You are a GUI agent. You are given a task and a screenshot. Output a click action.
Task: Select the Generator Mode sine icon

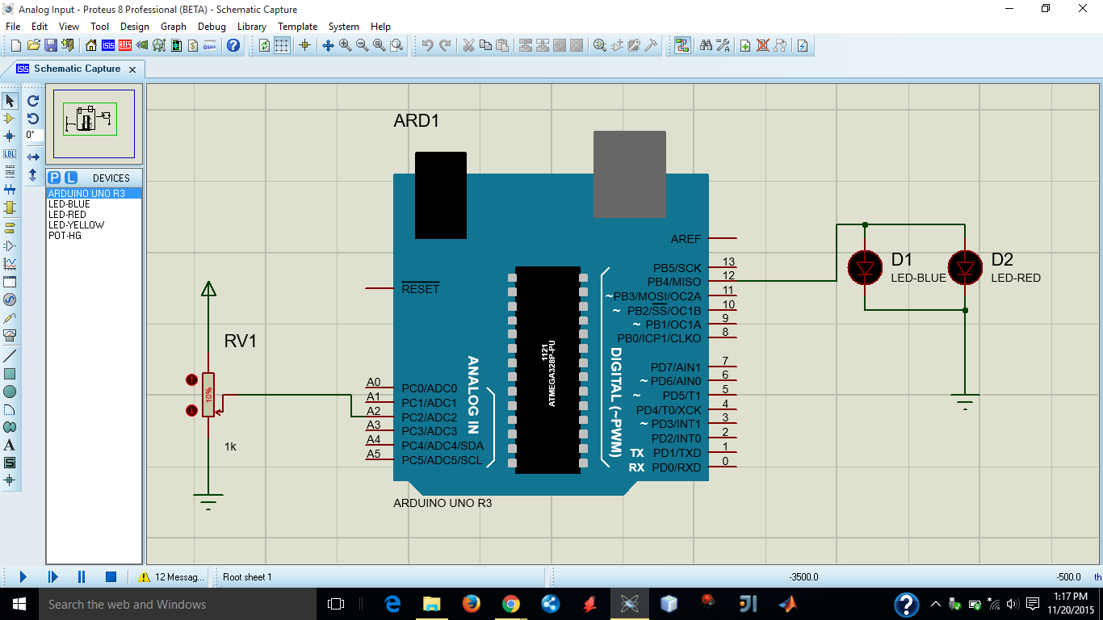tap(10, 300)
